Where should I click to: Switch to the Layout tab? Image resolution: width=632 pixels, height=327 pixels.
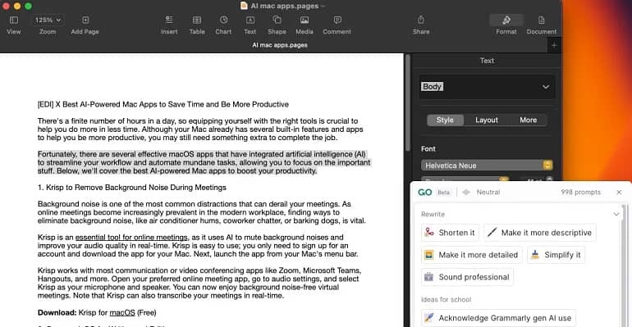[487, 120]
